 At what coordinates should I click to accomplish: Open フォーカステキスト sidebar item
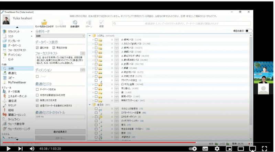point(17,50)
